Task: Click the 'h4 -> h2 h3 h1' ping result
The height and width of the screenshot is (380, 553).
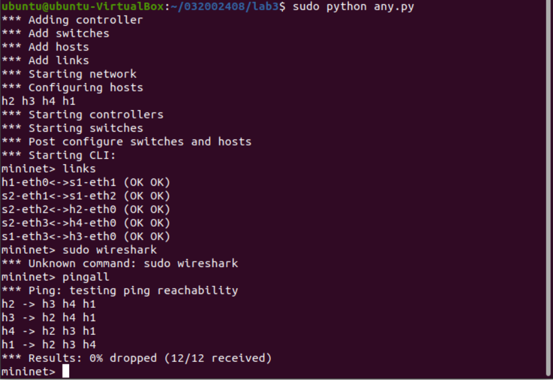Action: [x=48, y=331]
